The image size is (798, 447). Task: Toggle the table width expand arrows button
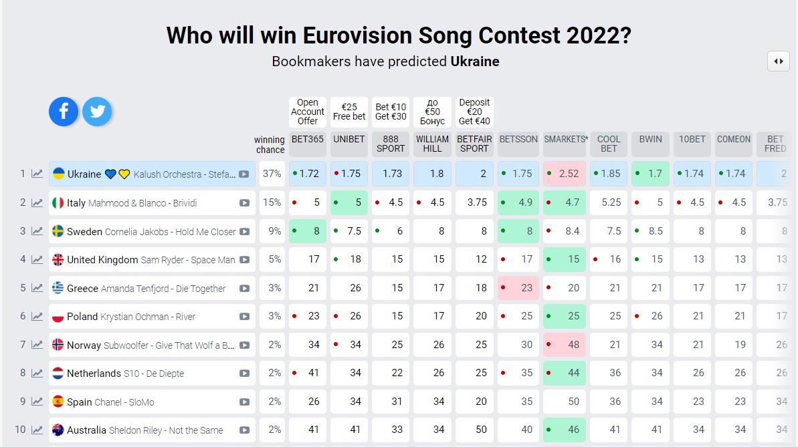point(779,61)
